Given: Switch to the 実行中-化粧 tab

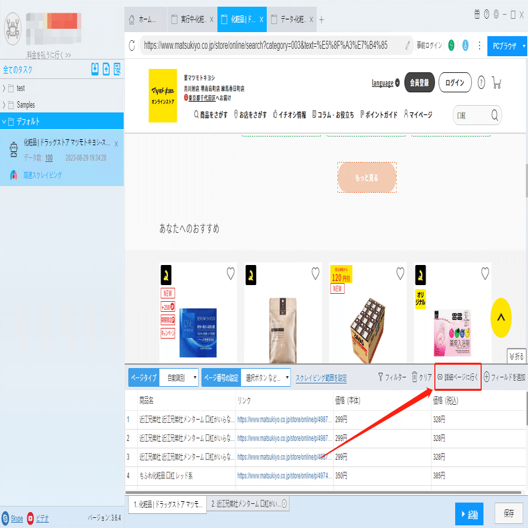Looking at the screenshot, I should point(192,19).
